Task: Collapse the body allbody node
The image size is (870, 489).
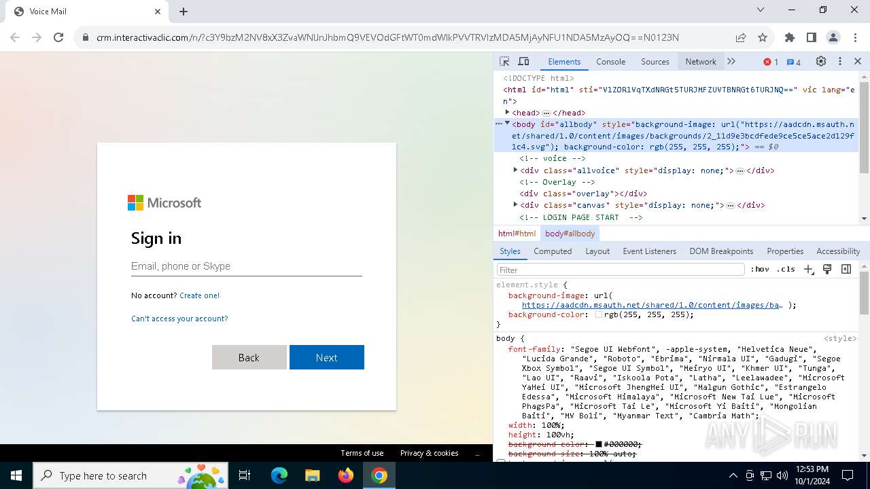Action: (x=507, y=123)
